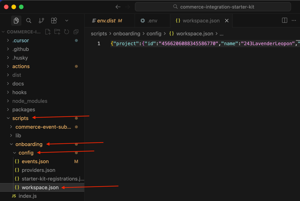
Task: Expand the lib folder
Action: pyautogui.click(x=42, y=135)
